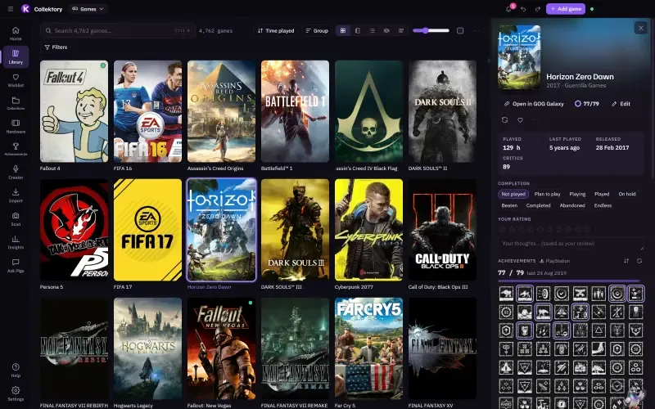Select the Cyberpunk 2077 cover
This screenshot has height=409, width=655.
[369, 230]
